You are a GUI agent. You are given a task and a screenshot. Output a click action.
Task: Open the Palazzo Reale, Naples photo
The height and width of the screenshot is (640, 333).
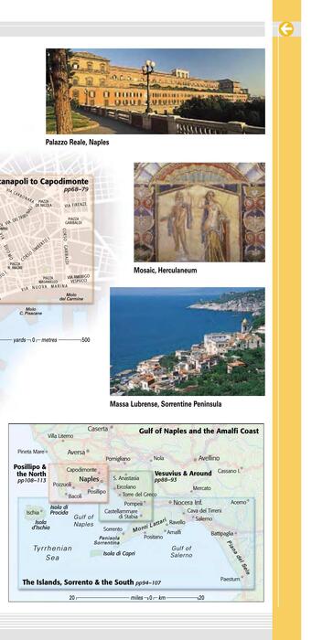[156, 91]
